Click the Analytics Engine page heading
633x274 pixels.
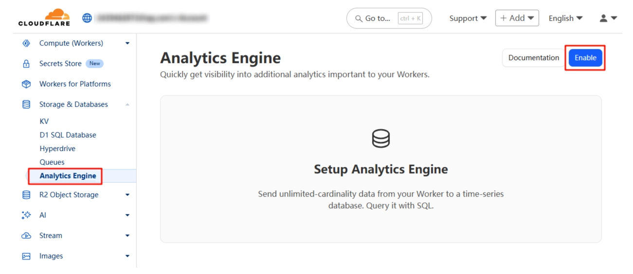click(220, 58)
